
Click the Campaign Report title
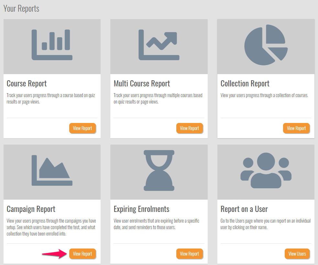click(31, 209)
